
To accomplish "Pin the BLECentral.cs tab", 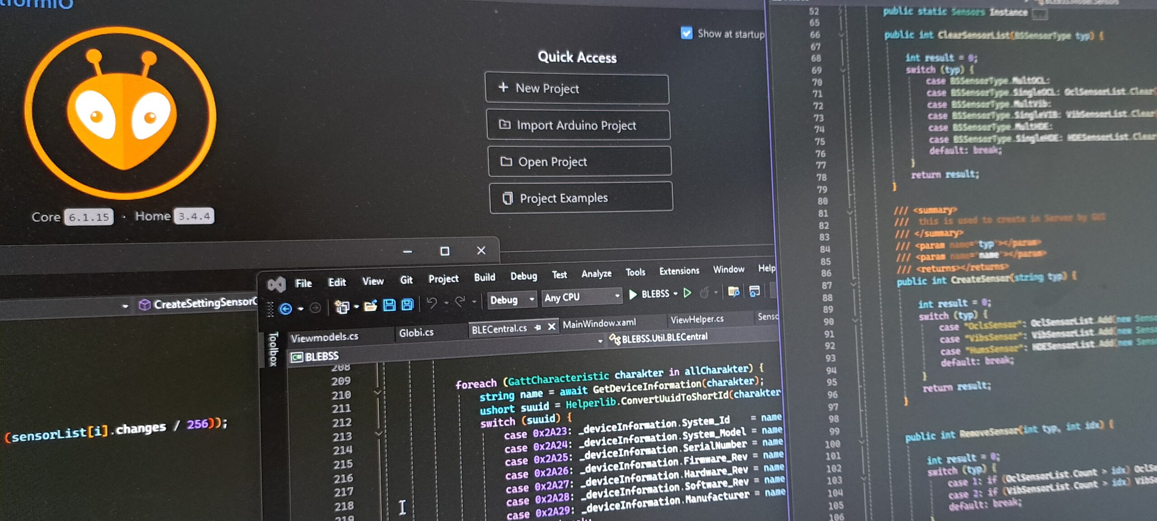I will coord(538,328).
